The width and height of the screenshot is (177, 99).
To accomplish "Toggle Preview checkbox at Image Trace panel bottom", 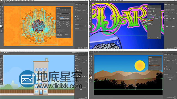I will pyautogui.click(x=56, y=37).
